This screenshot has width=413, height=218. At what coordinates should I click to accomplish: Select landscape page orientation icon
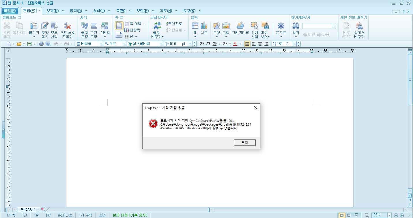(x=119, y=35)
